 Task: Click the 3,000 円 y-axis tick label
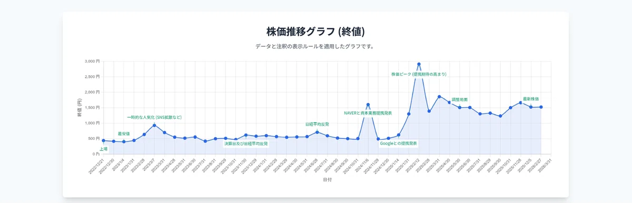(x=92, y=62)
